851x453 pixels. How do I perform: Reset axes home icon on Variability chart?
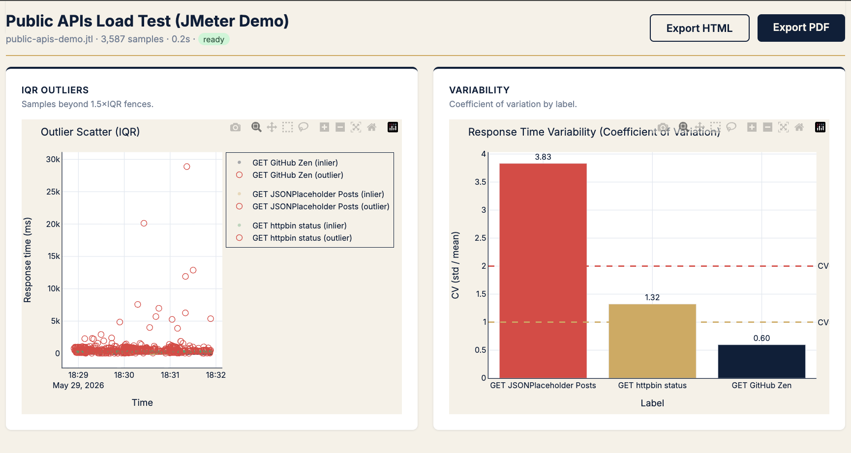[799, 127]
